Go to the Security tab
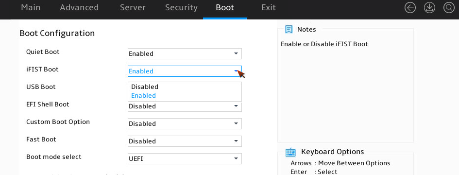Viewport: 459px width, 175px height. point(181,8)
